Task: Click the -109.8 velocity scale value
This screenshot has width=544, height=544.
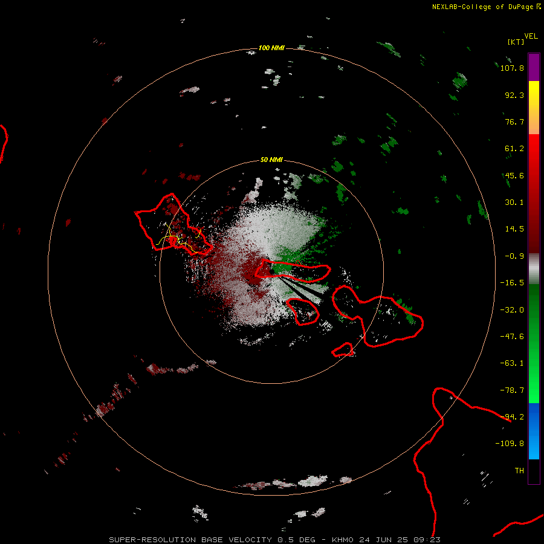Action: [x=510, y=444]
